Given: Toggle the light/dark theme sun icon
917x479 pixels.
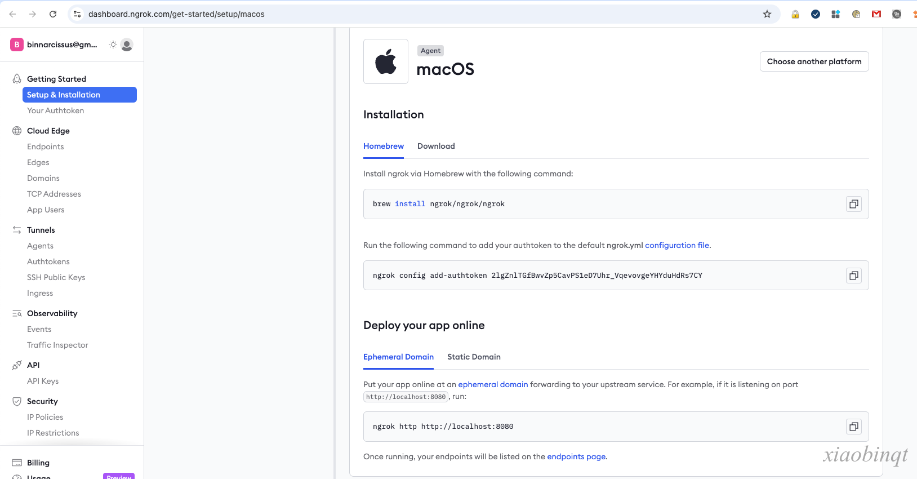Looking at the screenshot, I should tap(113, 45).
